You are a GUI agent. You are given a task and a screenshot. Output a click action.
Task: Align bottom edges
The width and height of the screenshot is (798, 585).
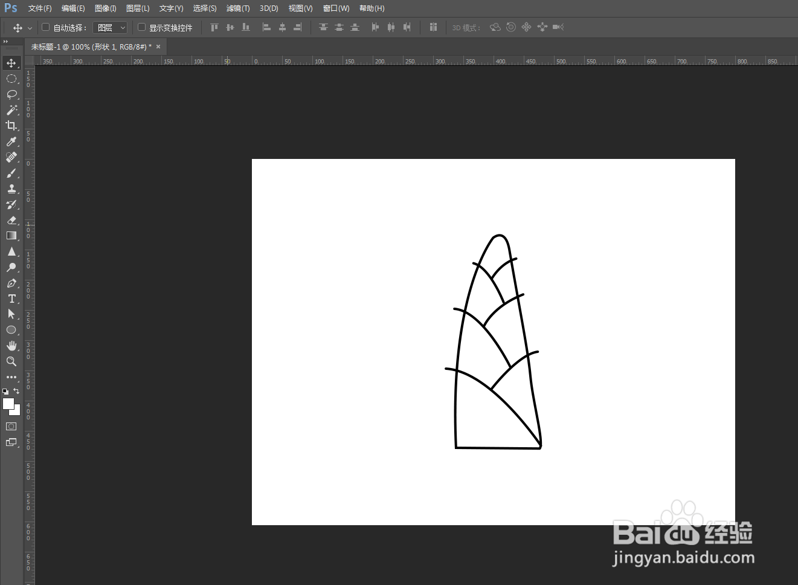(245, 27)
